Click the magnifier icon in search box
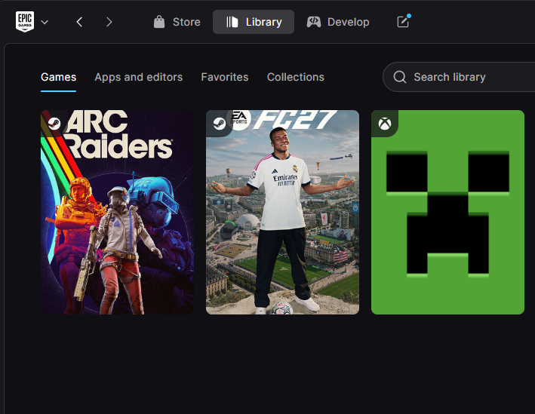The height and width of the screenshot is (414, 535). pos(400,77)
